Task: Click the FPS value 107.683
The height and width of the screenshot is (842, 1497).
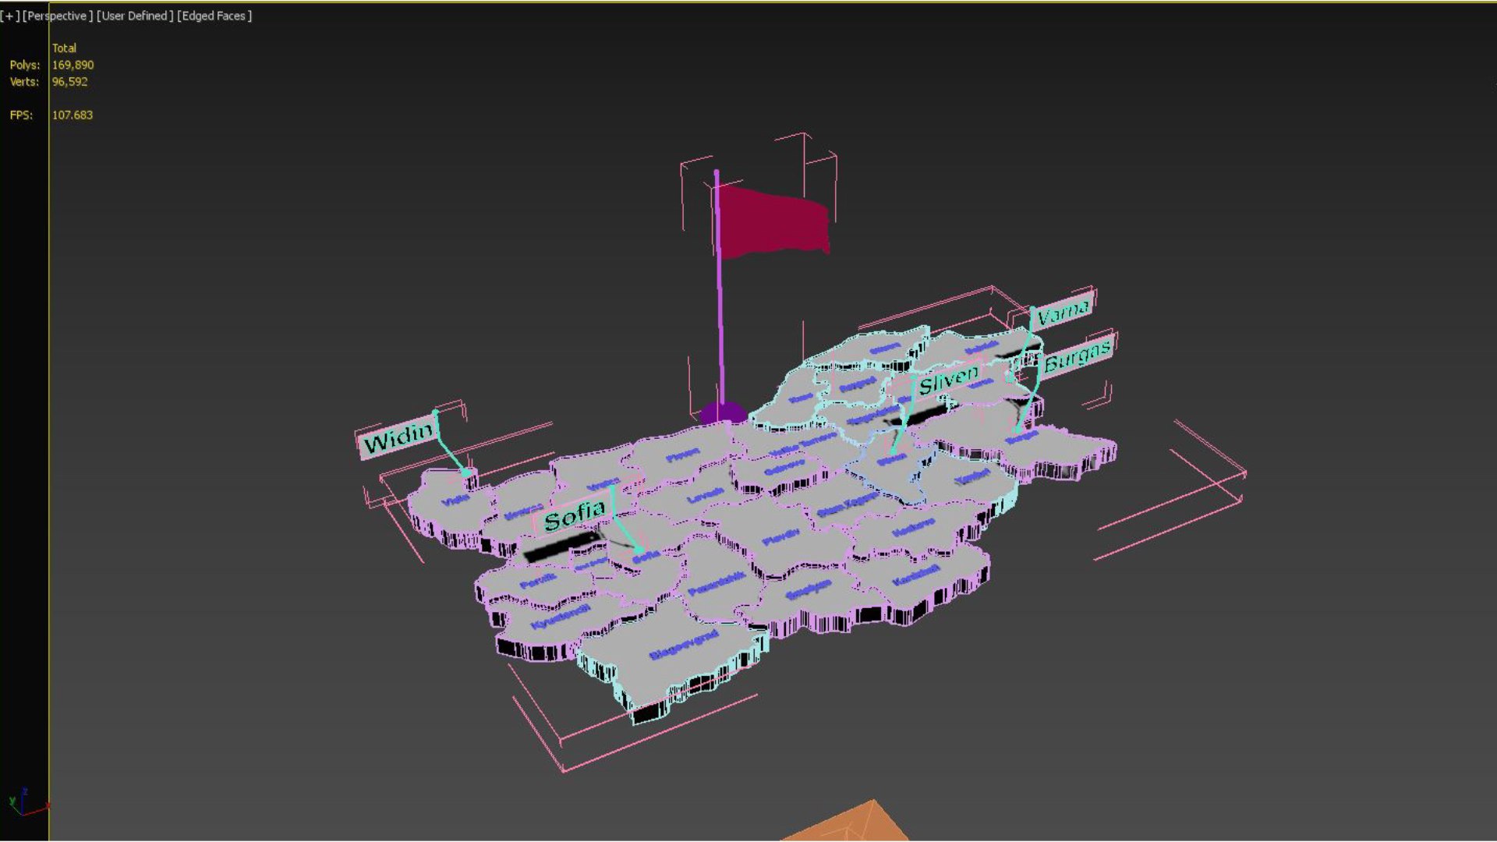Action: 72,115
